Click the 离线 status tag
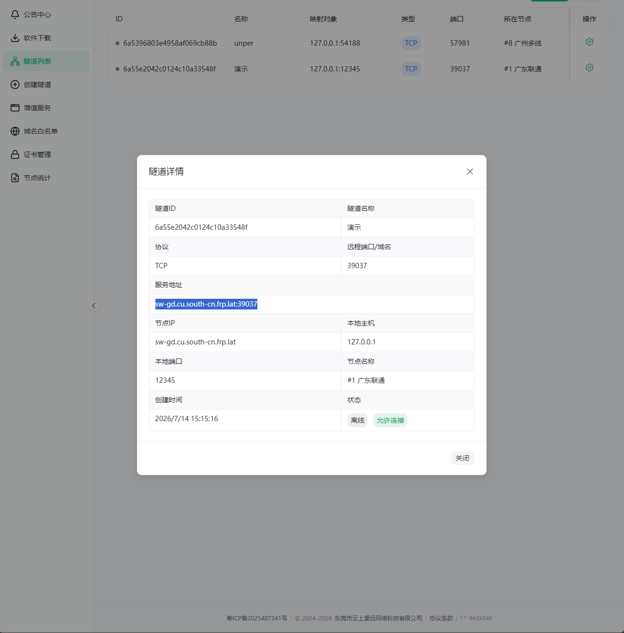 coord(357,420)
